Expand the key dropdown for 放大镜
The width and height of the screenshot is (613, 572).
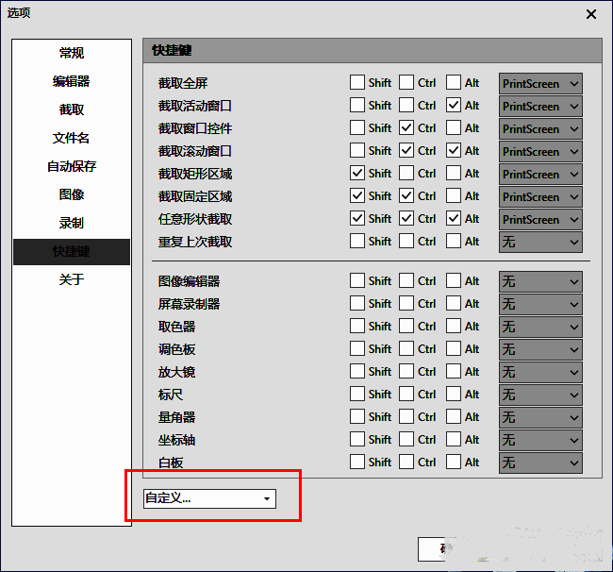tap(540, 372)
